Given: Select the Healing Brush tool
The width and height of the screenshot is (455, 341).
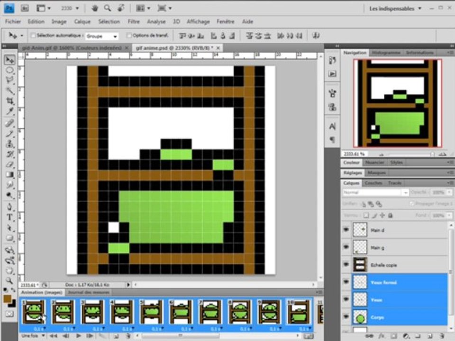Looking at the screenshot, I should pyautogui.click(x=9, y=123).
